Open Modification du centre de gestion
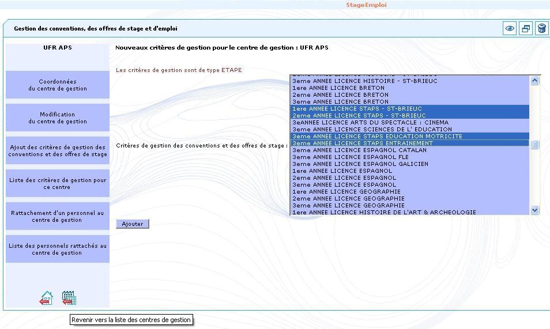This screenshot has width=550, height=329. [x=58, y=118]
